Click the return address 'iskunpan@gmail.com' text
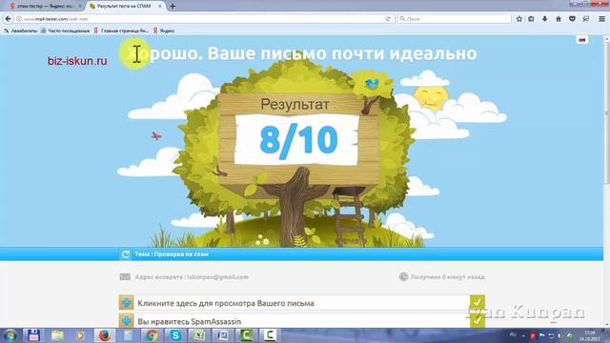The height and width of the screenshot is (343, 610). [x=217, y=277]
